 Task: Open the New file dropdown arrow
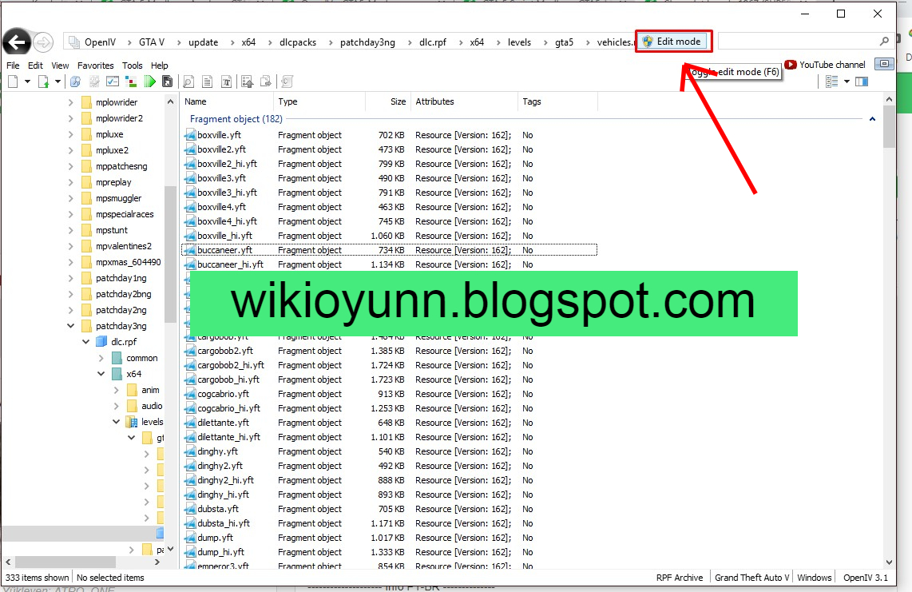click(x=27, y=81)
